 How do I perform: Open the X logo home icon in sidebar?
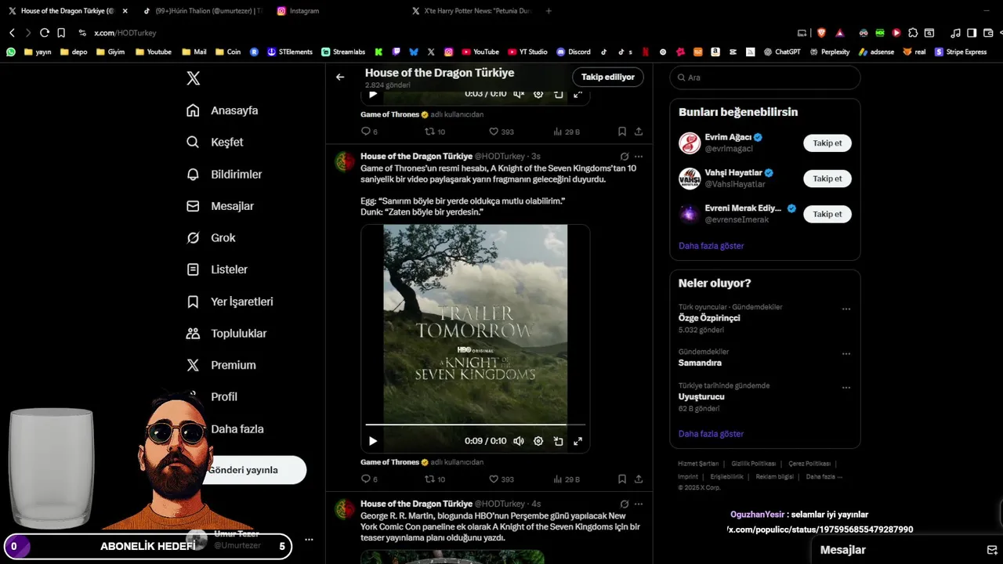point(193,78)
